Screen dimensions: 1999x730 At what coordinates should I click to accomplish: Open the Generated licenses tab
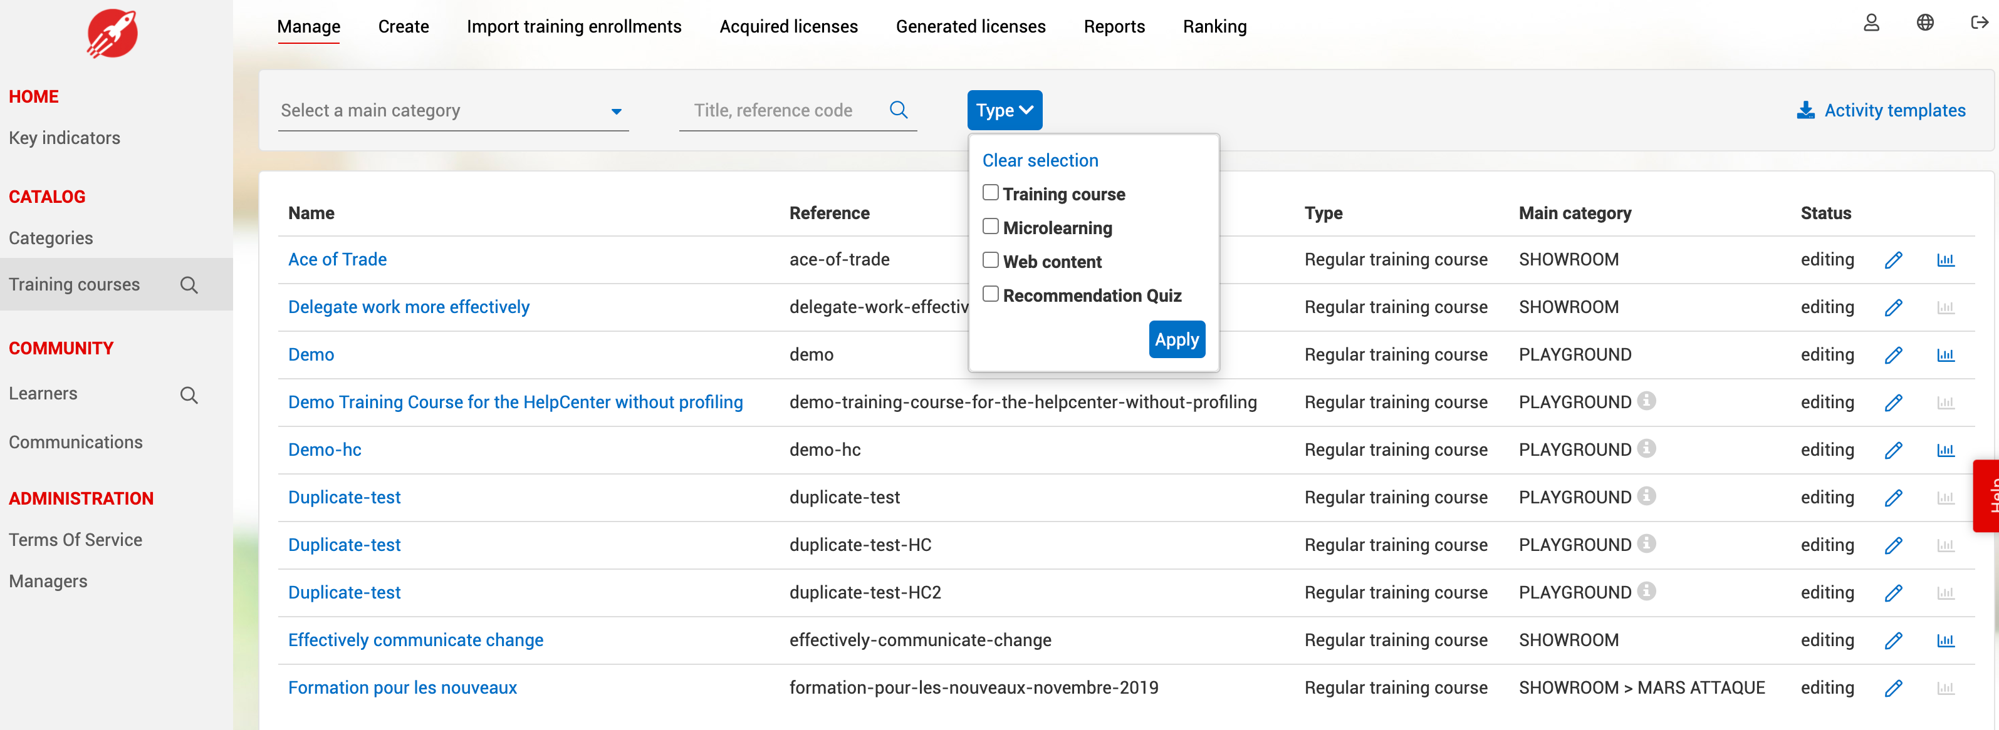(970, 26)
